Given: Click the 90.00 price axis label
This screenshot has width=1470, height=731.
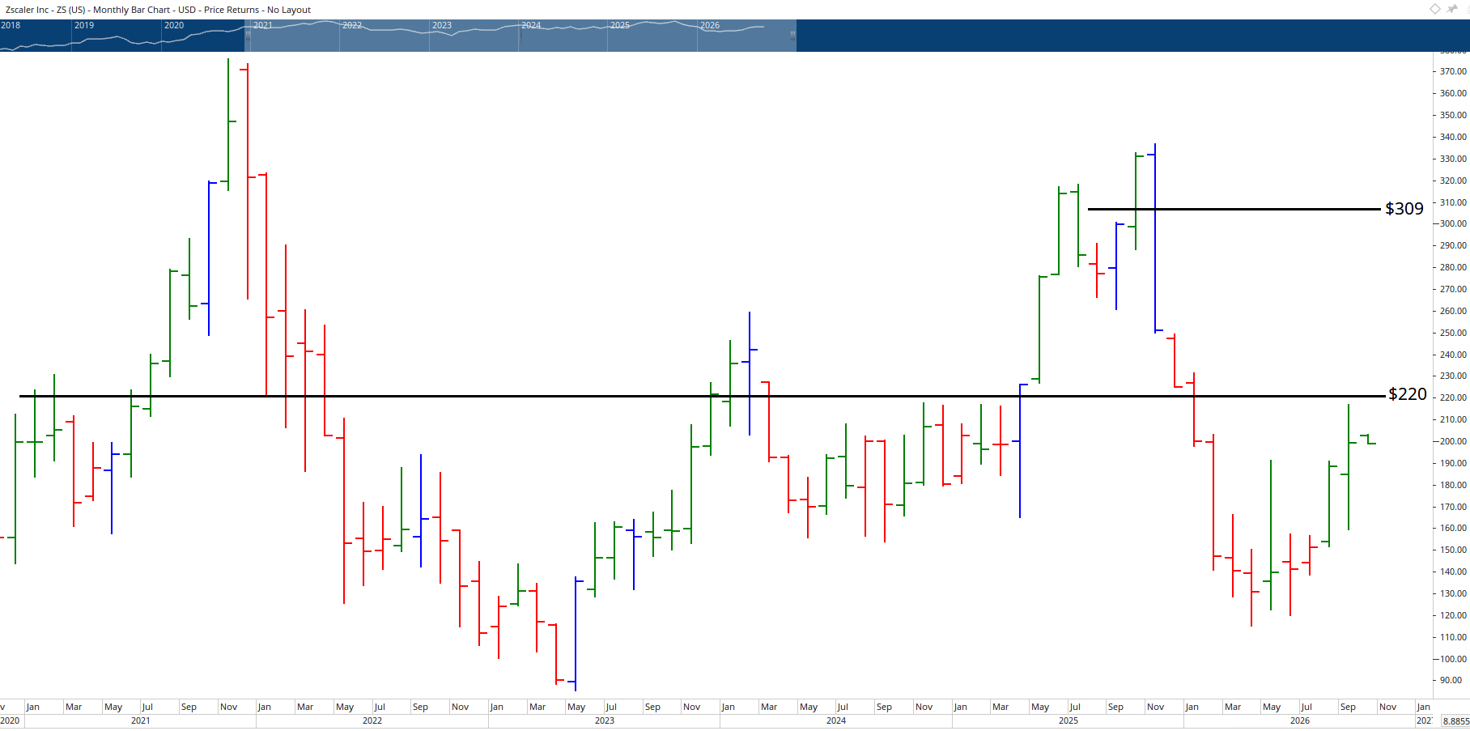Looking at the screenshot, I should [1451, 680].
